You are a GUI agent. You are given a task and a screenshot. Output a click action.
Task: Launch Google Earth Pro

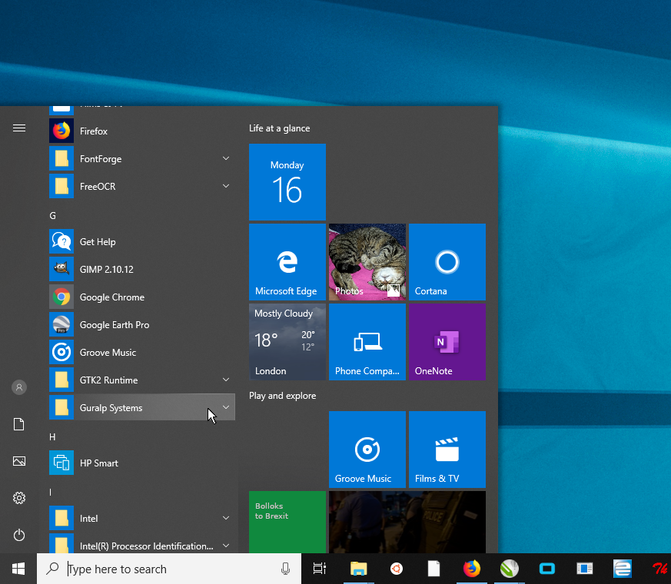point(142,325)
